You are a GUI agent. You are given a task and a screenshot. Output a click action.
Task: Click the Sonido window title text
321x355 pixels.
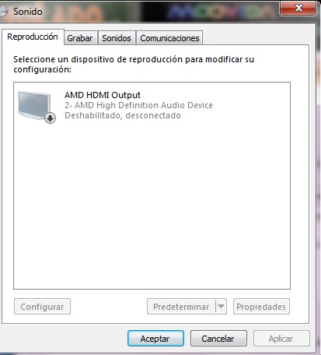pos(28,12)
